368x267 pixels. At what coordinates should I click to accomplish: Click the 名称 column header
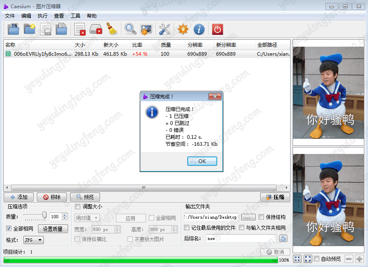coord(38,45)
